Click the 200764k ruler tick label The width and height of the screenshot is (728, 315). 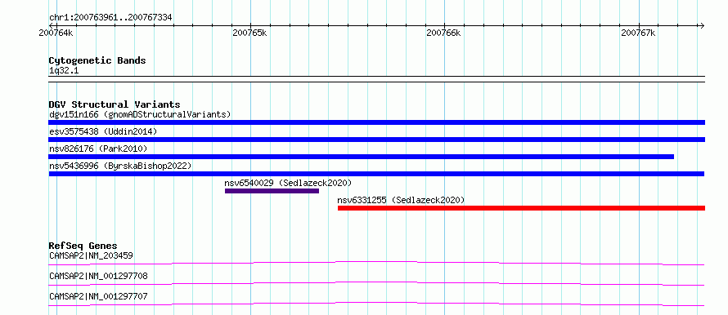56,33
